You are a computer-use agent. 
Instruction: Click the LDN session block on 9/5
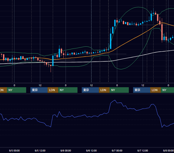pyautogui.click(x=53, y=90)
